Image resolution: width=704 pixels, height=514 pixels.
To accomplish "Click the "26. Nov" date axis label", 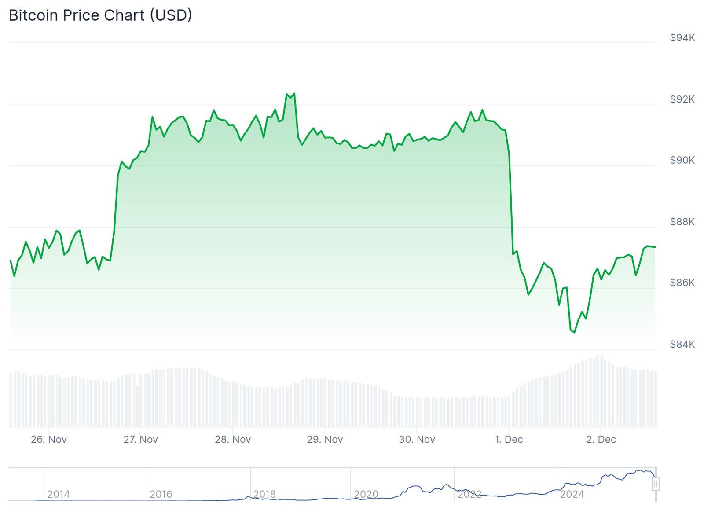I will (x=49, y=439).
